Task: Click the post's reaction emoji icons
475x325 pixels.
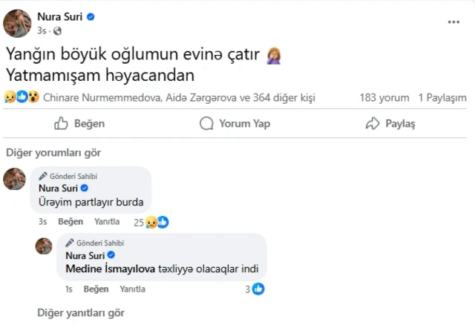Action: (x=22, y=97)
